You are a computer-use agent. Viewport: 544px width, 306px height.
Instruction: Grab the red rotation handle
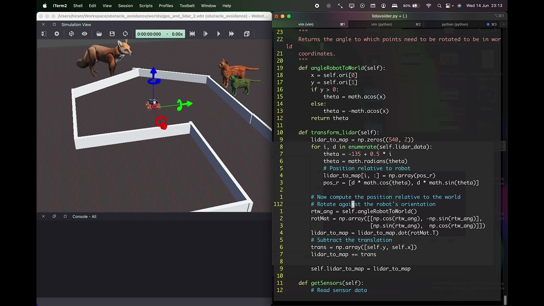point(161,123)
